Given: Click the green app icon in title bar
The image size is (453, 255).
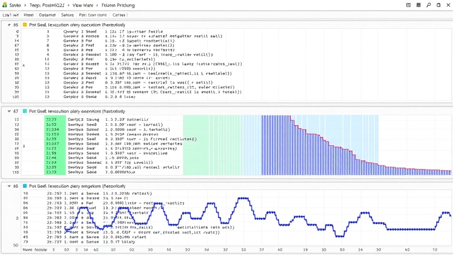Looking at the screenshot, I should pyautogui.click(x=4, y=5).
